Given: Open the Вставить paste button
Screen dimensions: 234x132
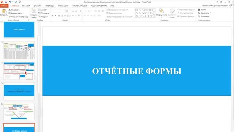Looking at the screenshot, I should coord(4,13).
